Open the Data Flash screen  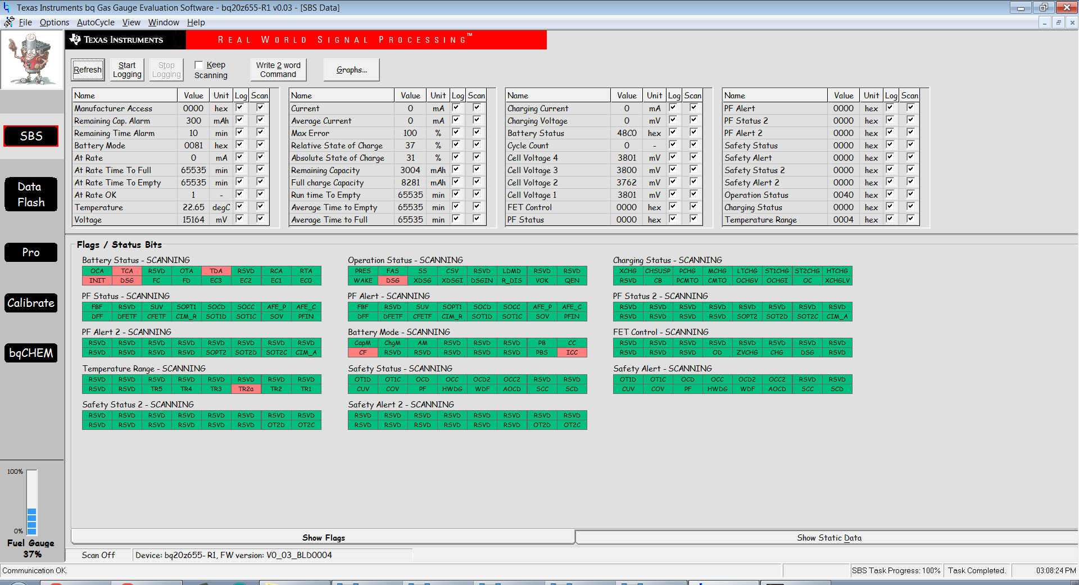coord(31,194)
